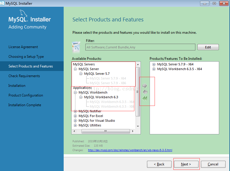
Task: Expand MySQL Workbench 6.3.5 - X64 to be installed
Action: [154, 69]
